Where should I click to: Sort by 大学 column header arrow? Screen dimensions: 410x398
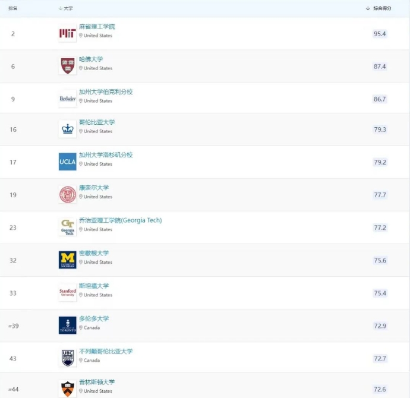(x=61, y=8)
